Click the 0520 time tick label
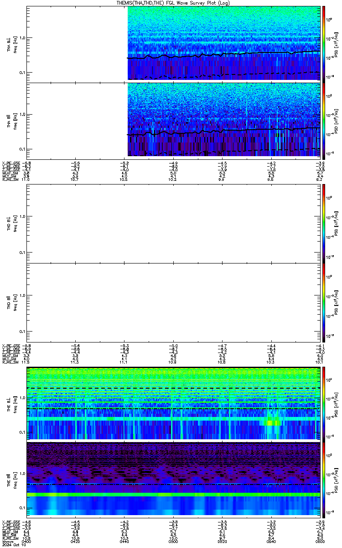 tap(222, 541)
